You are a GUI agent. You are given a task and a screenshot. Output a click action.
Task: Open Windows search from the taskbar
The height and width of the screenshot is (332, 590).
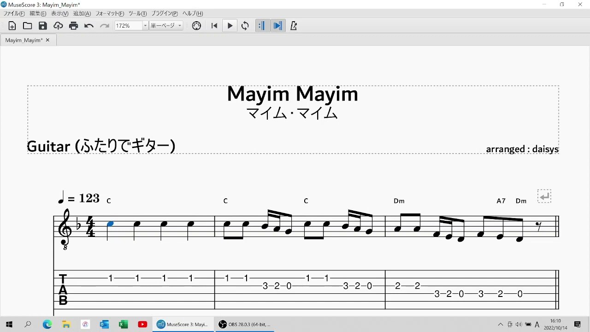click(28, 325)
